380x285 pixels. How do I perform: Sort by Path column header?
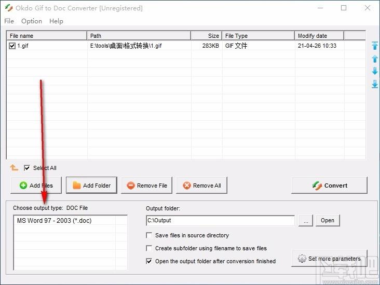click(x=139, y=36)
